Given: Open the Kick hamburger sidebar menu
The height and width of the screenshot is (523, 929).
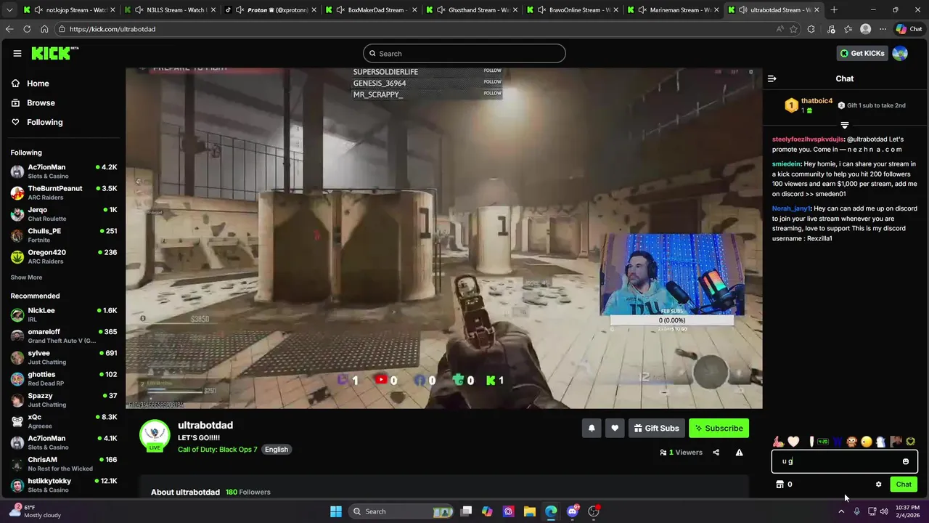Looking at the screenshot, I should [17, 53].
